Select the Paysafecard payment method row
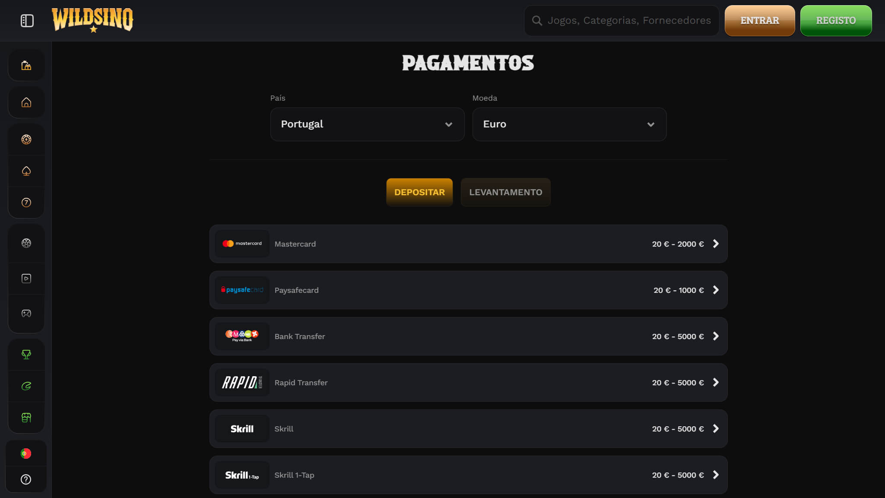This screenshot has width=885, height=498. pyautogui.click(x=468, y=290)
